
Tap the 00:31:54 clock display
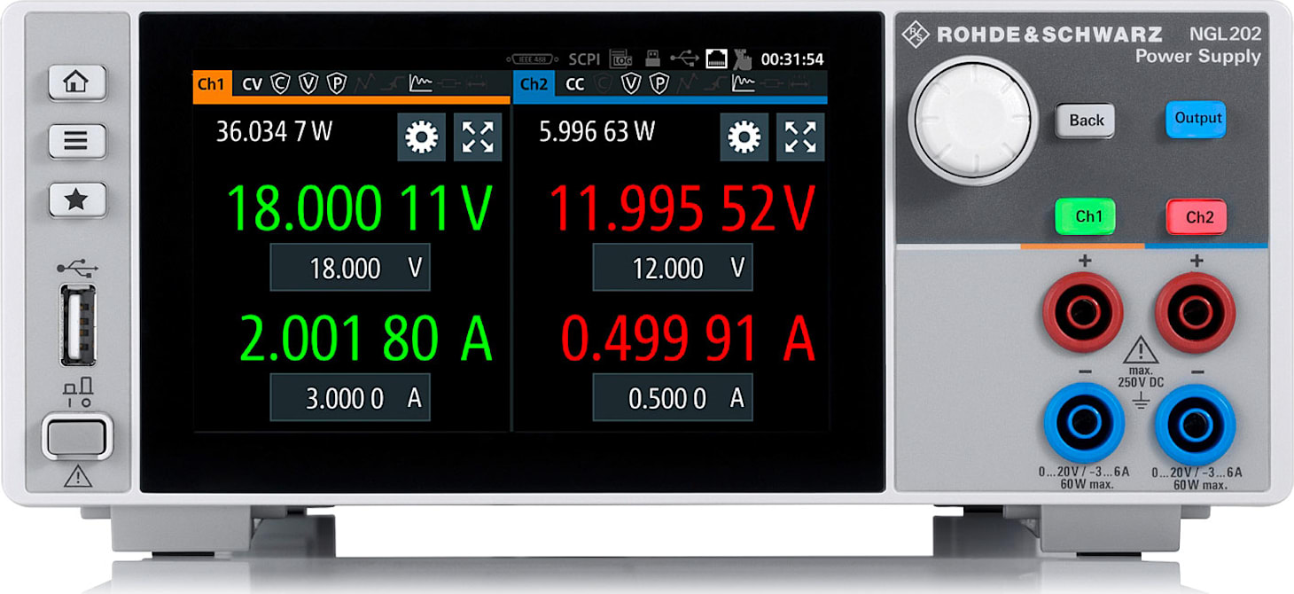point(792,59)
